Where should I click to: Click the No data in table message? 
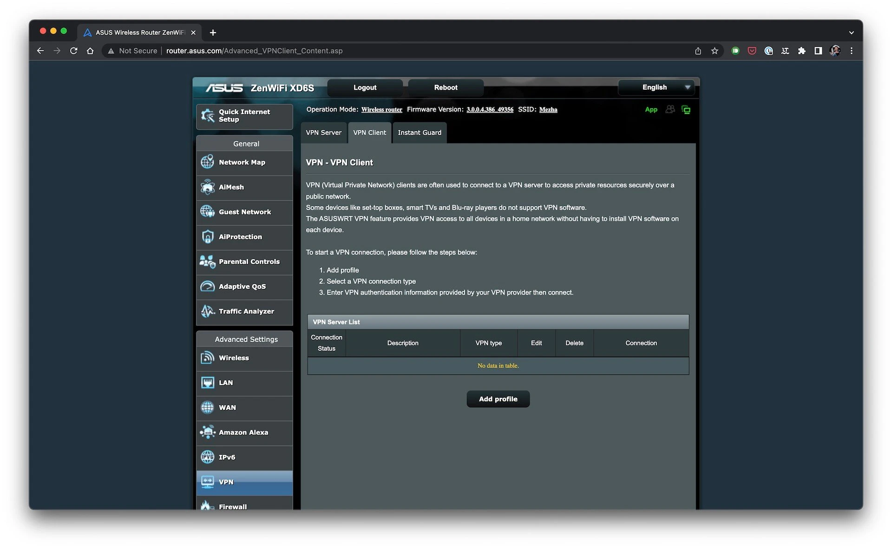pyautogui.click(x=498, y=366)
